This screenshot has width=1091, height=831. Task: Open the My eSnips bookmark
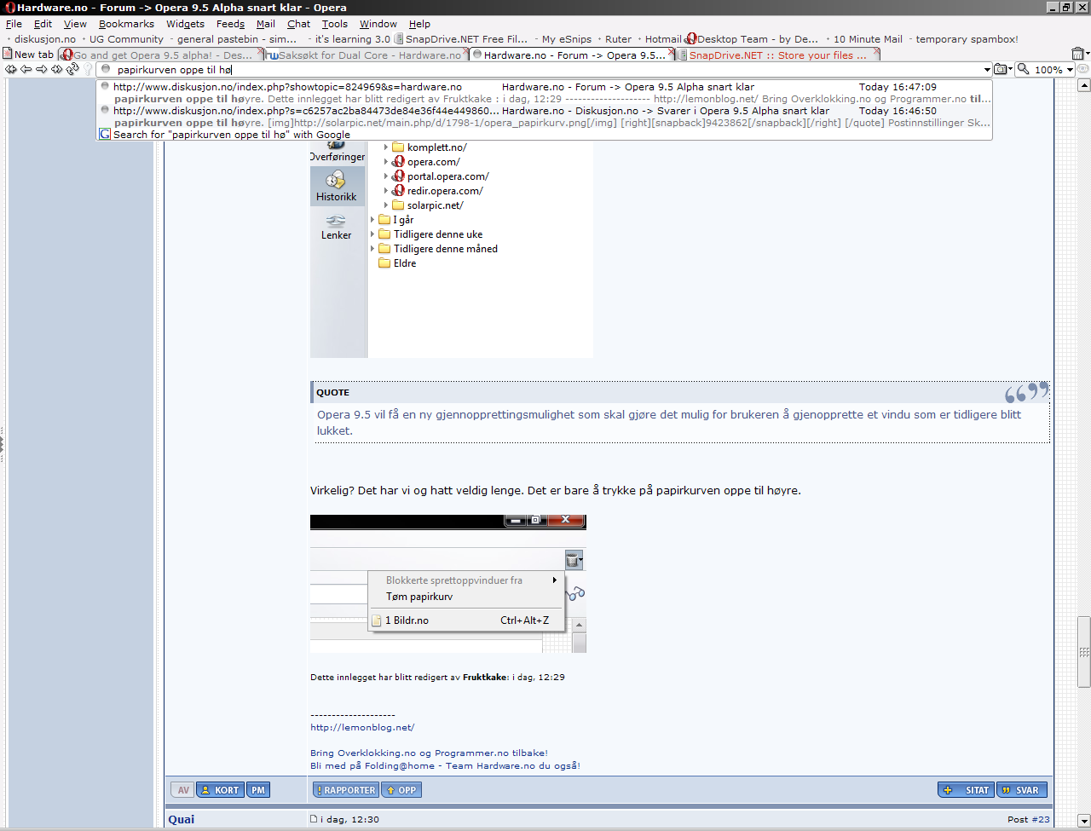(562, 39)
